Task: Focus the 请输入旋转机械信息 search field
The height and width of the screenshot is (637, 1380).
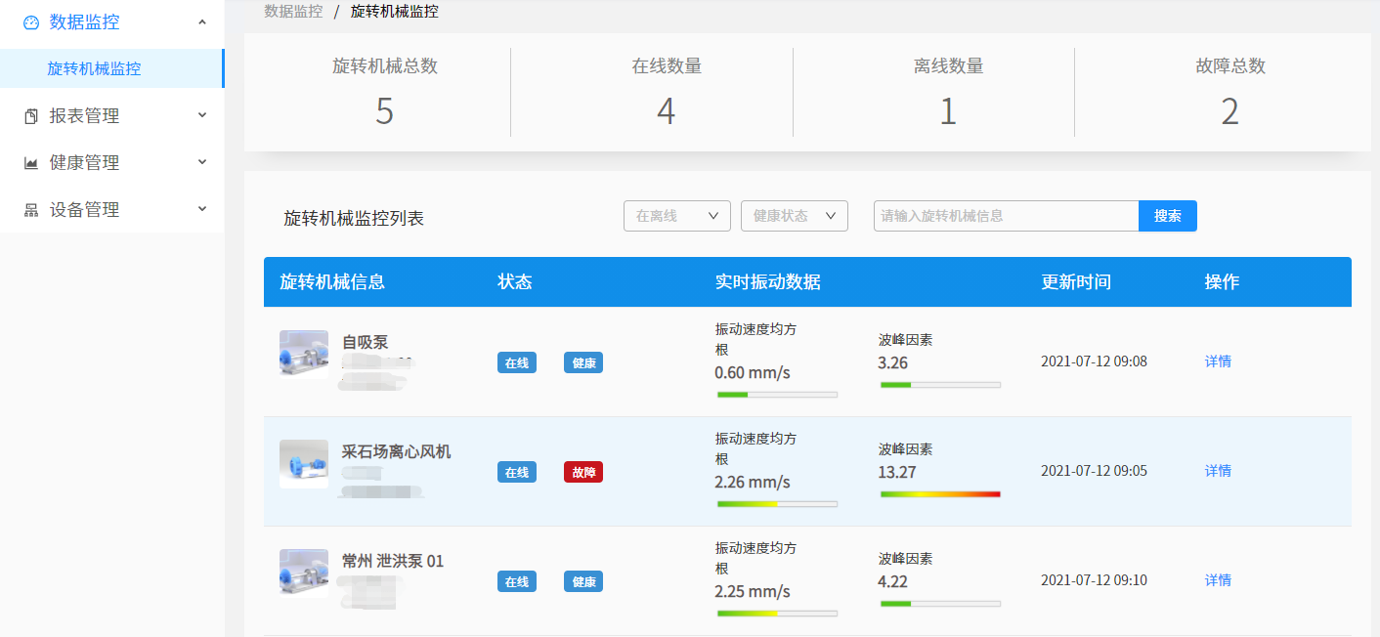Action: pyautogui.click(x=1006, y=216)
